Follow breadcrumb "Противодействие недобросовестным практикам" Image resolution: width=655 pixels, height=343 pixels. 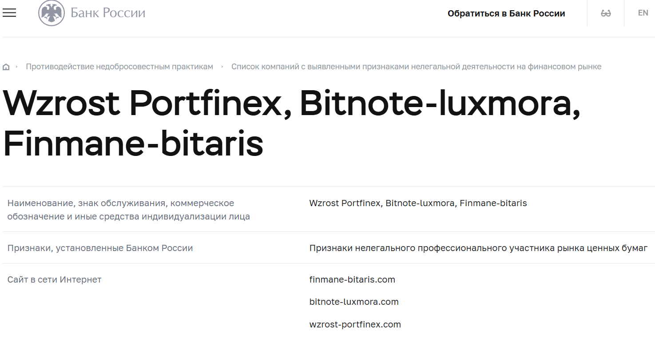pos(120,66)
